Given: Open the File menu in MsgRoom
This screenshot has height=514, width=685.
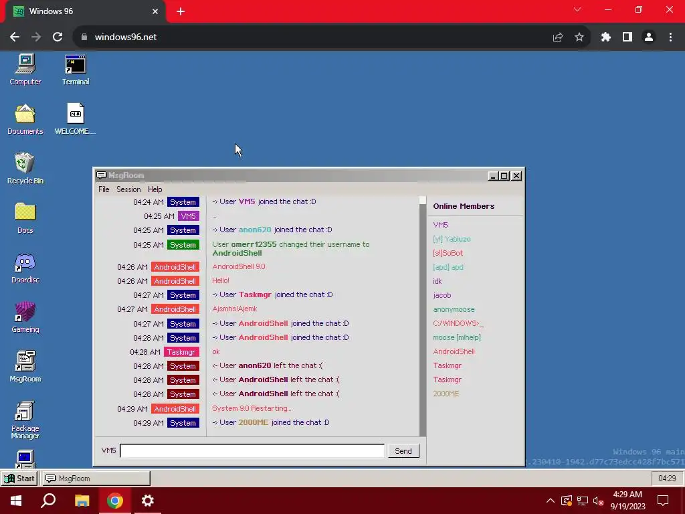Looking at the screenshot, I should [x=104, y=189].
